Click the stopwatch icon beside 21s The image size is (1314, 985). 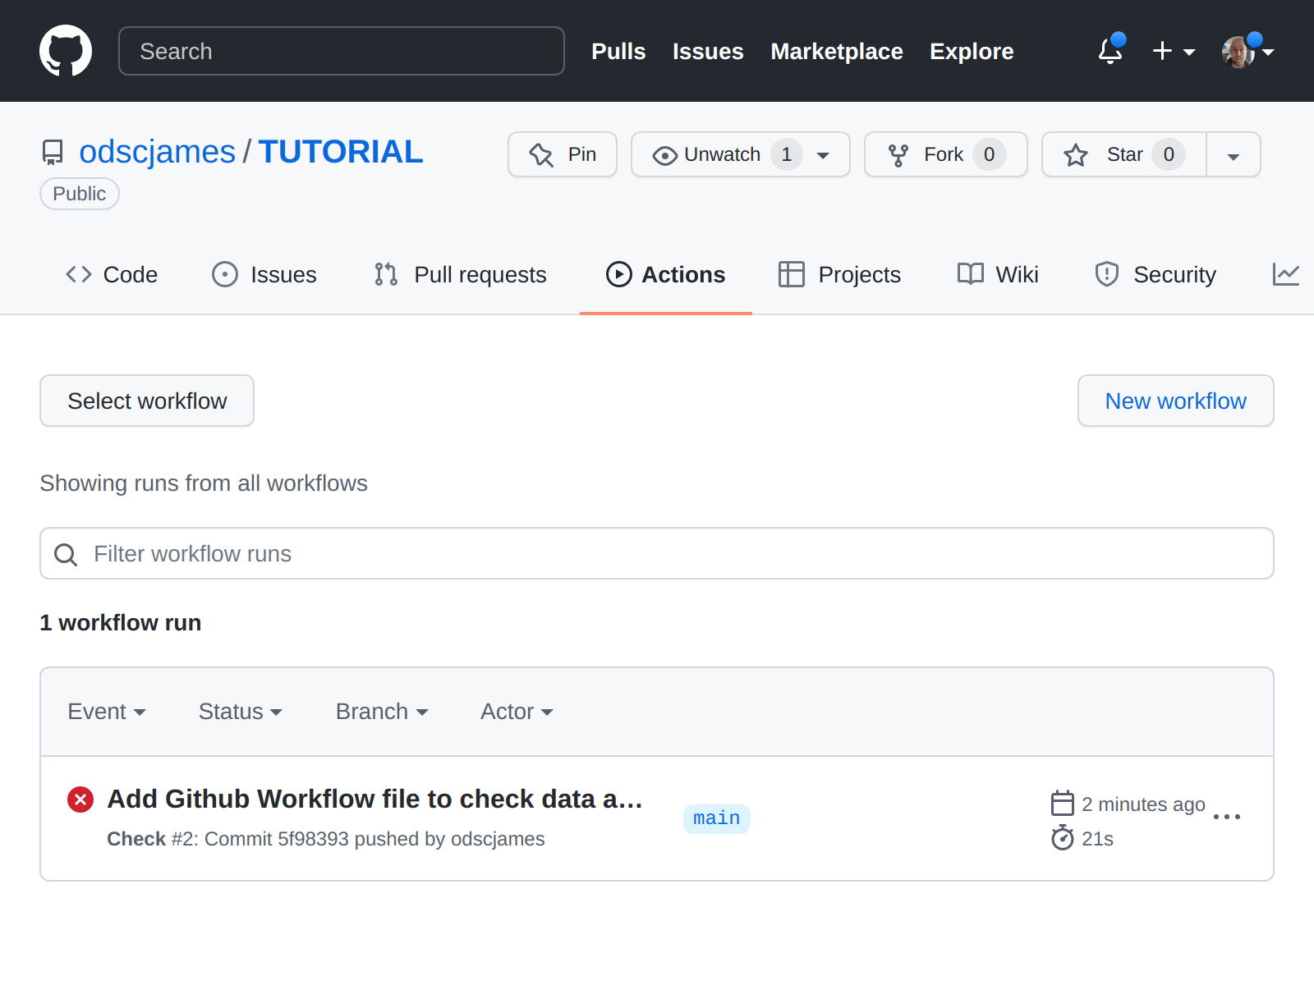tap(1063, 838)
